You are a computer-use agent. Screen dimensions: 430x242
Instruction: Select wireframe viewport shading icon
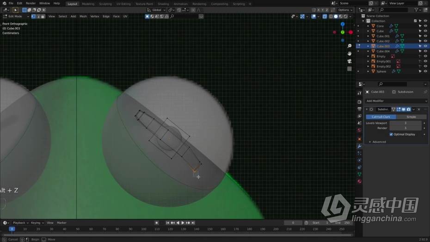tap(331, 17)
